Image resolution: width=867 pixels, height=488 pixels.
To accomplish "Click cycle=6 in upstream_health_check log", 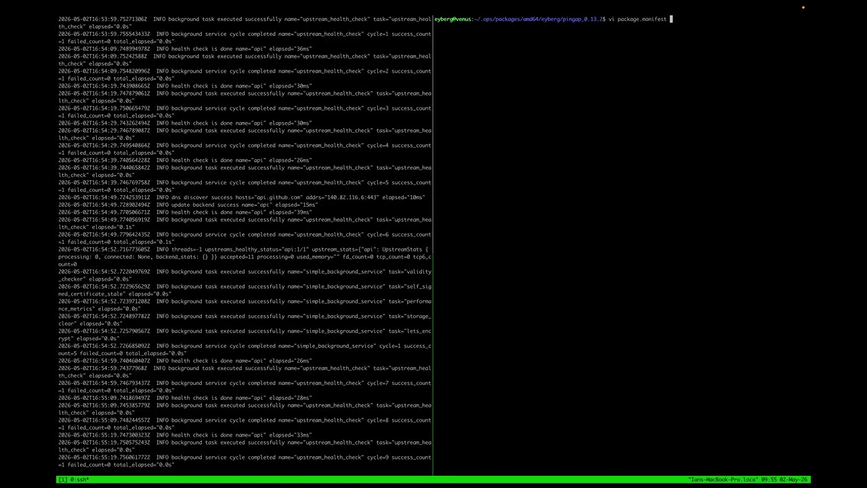I will click(377, 235).
